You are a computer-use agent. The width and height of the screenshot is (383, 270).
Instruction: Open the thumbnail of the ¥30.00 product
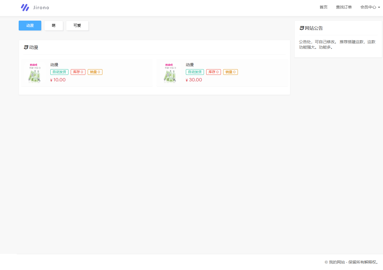pyautogui.click(x=170, y=73)
